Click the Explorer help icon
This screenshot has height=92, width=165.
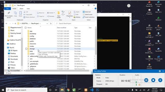click(95, 8)
